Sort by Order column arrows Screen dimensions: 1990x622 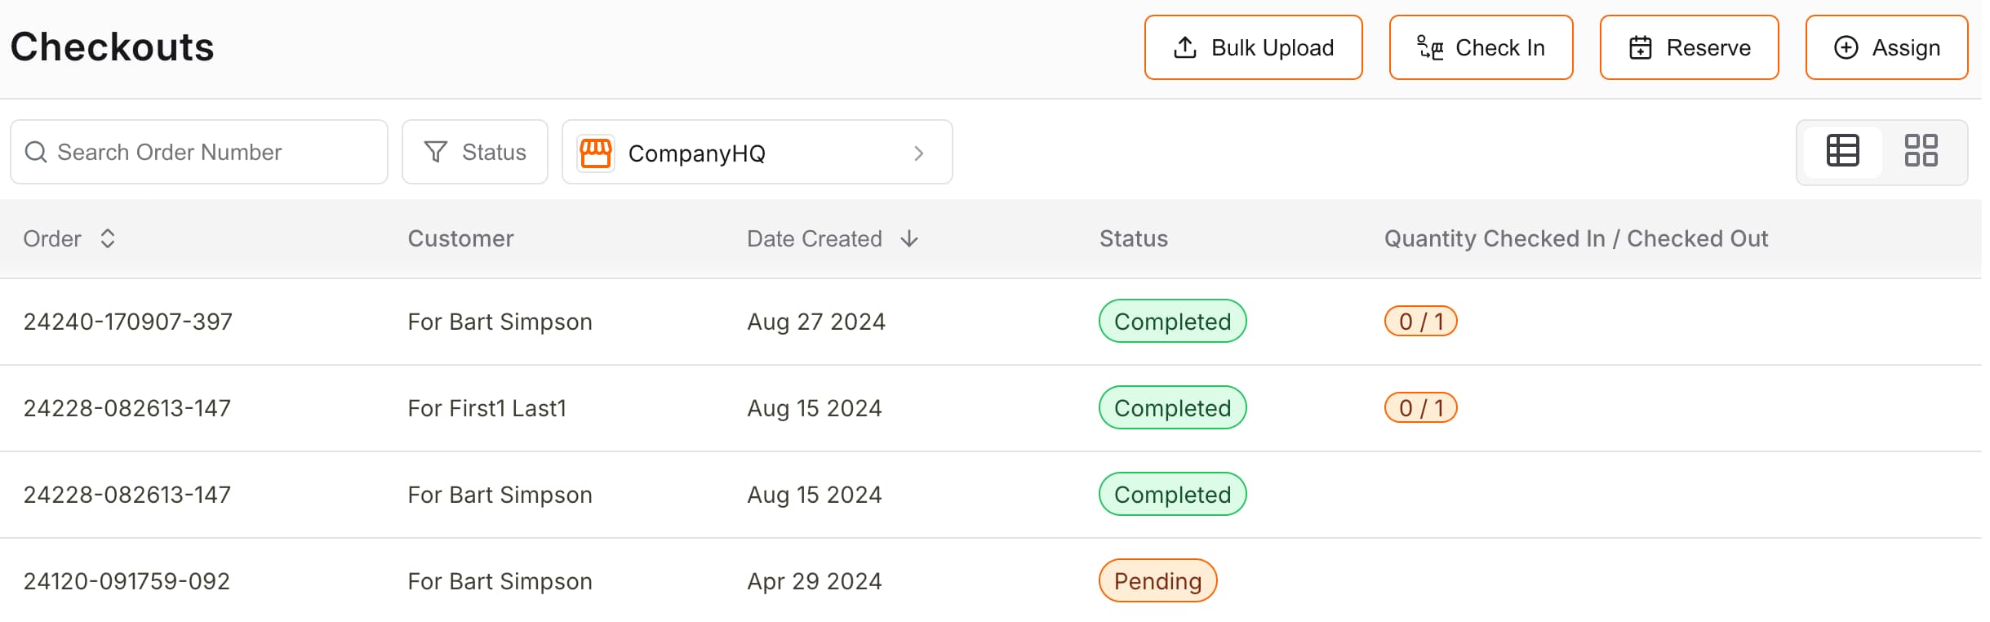tap(108, 238)
